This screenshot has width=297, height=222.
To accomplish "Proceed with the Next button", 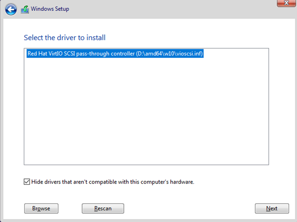I will click(x=272, y=209).
